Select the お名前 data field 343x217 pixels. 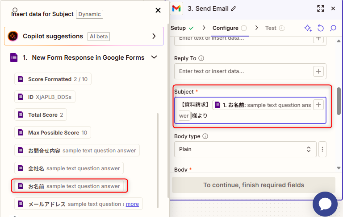coord(69,186)
